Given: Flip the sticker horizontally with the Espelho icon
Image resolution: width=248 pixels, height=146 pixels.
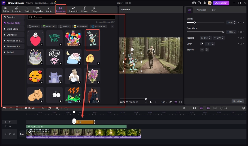Looking at the screenshot, I should point(202,49).
